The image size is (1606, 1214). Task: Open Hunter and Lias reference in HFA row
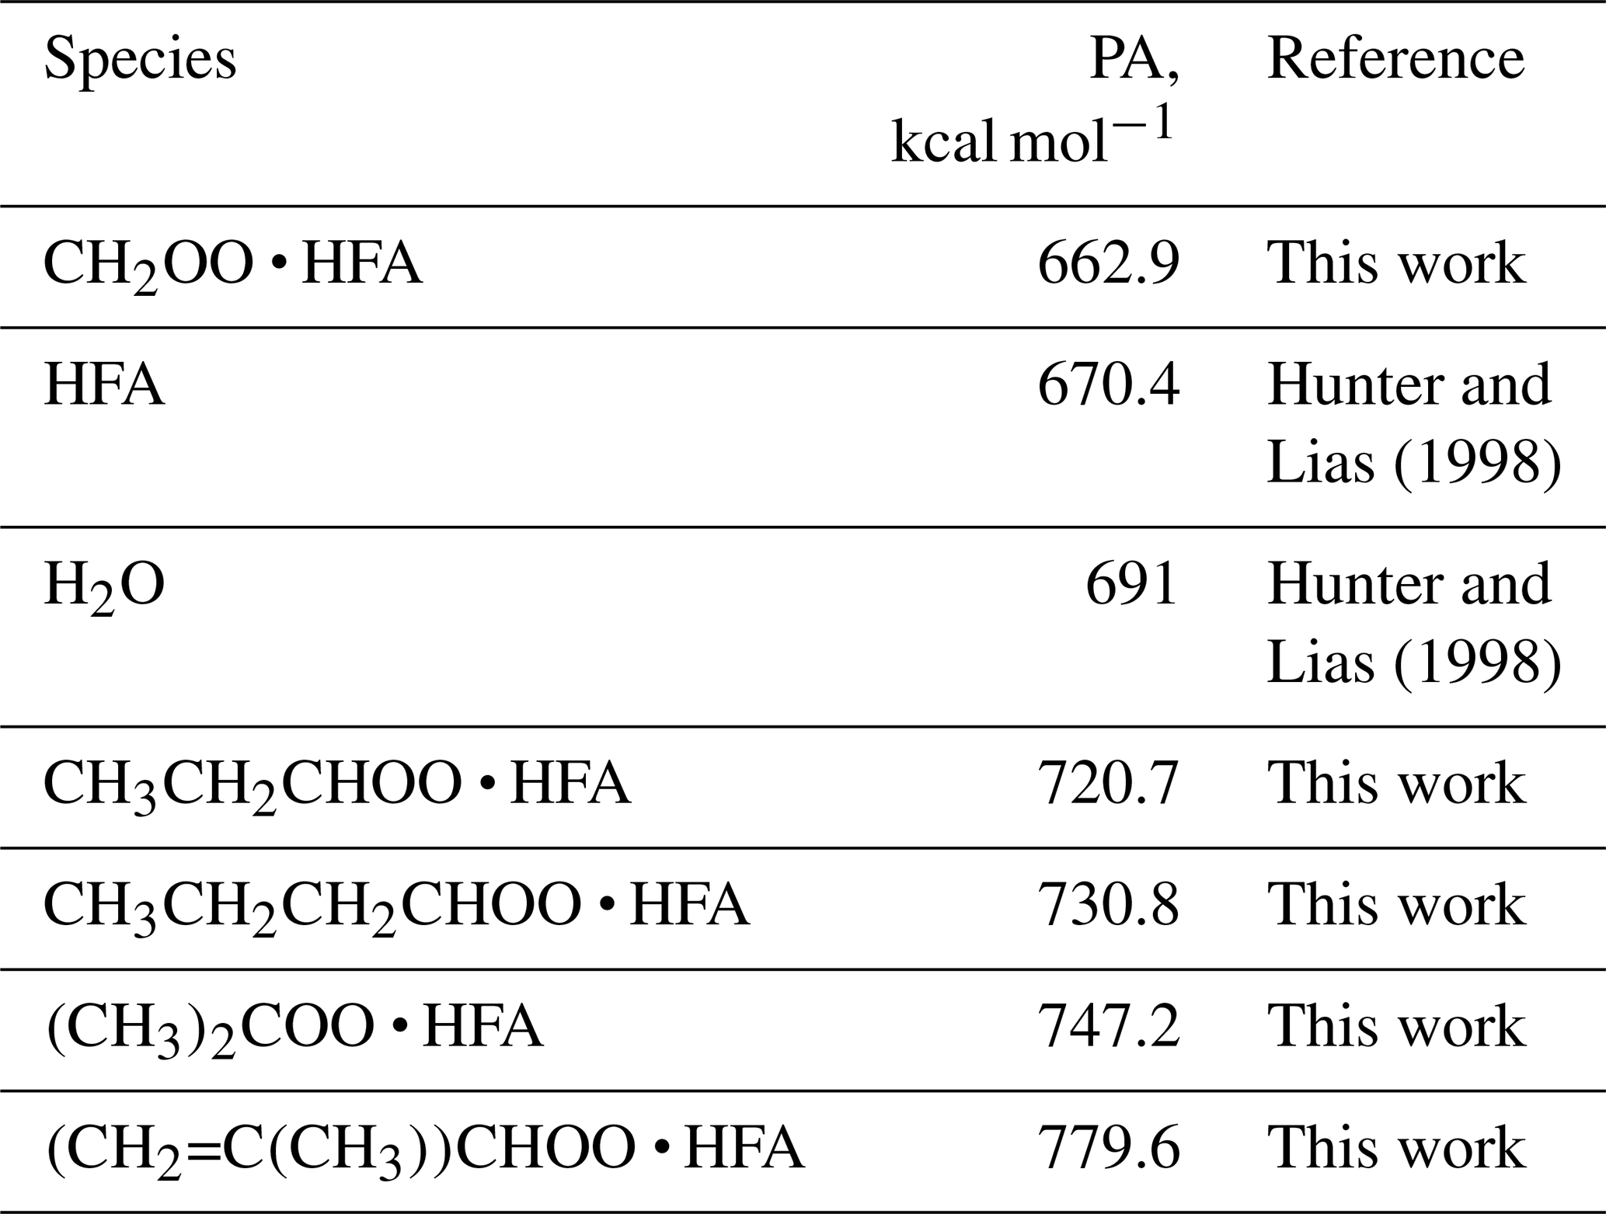(x=1413, y=423)
